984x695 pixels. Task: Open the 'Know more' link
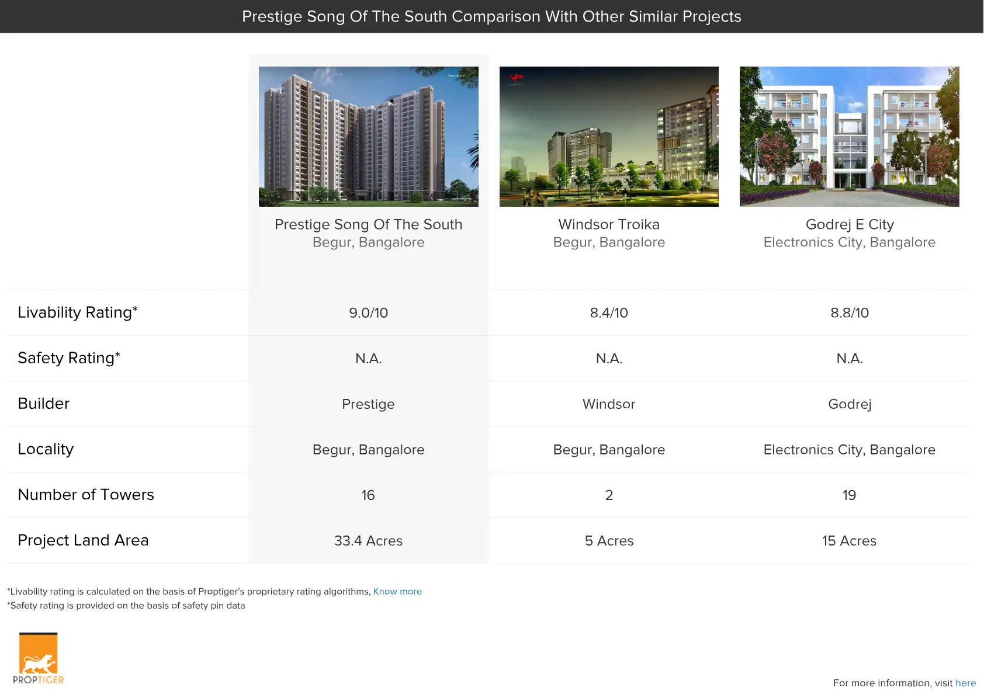tap(397, 592)
